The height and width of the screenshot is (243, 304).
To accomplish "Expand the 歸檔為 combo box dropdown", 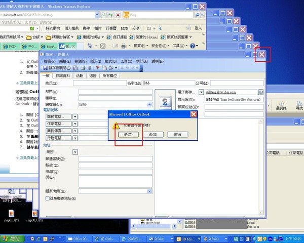I will coord(149,104).
